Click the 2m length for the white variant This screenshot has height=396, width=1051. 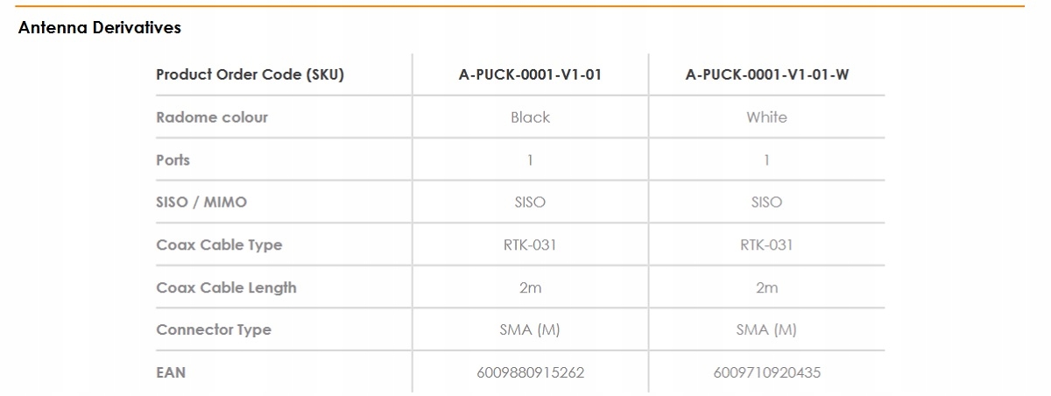[x=766, y=287]
